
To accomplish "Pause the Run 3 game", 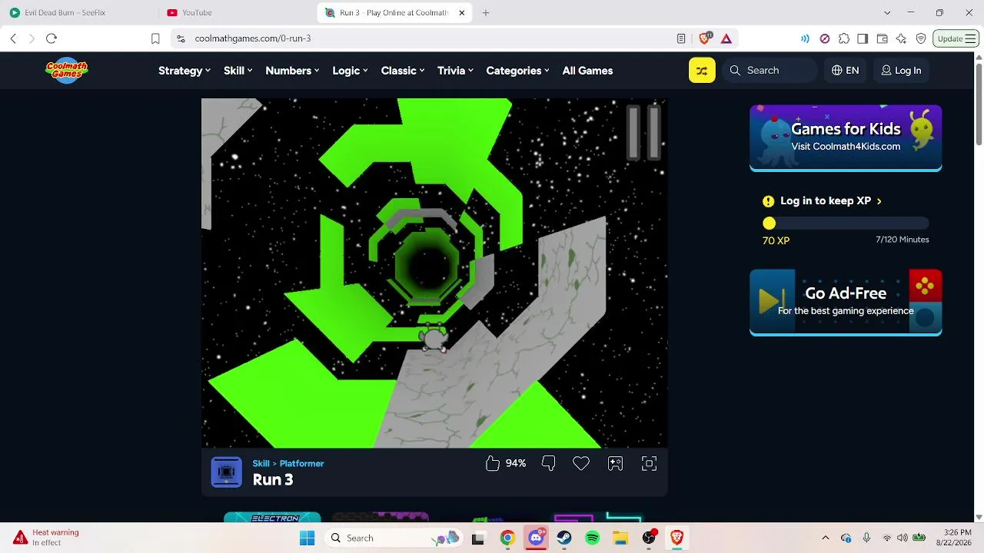I will click(643, 133).
